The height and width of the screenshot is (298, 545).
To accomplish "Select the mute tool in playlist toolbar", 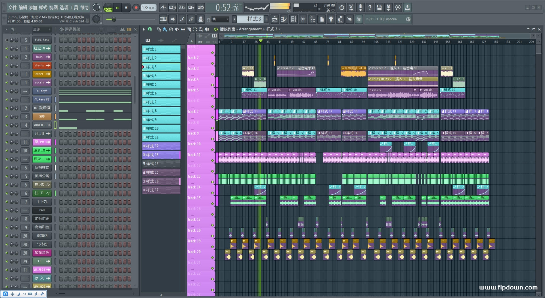I will pos(177,29).
